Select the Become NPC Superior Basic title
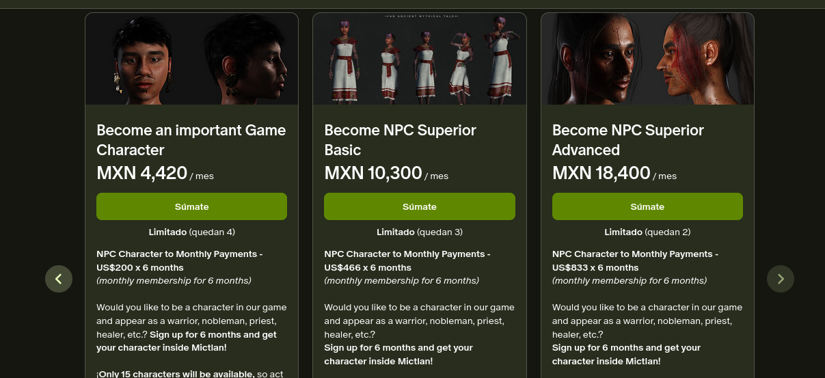 click(x=401, y=140)
